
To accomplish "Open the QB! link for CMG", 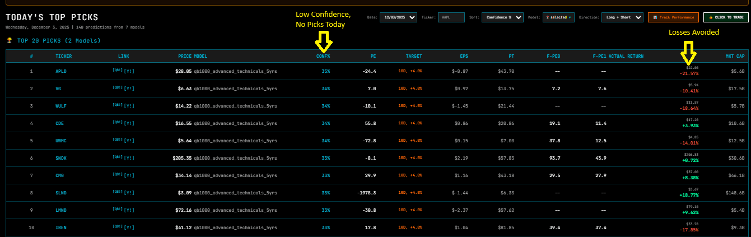I will click(117, 175).
